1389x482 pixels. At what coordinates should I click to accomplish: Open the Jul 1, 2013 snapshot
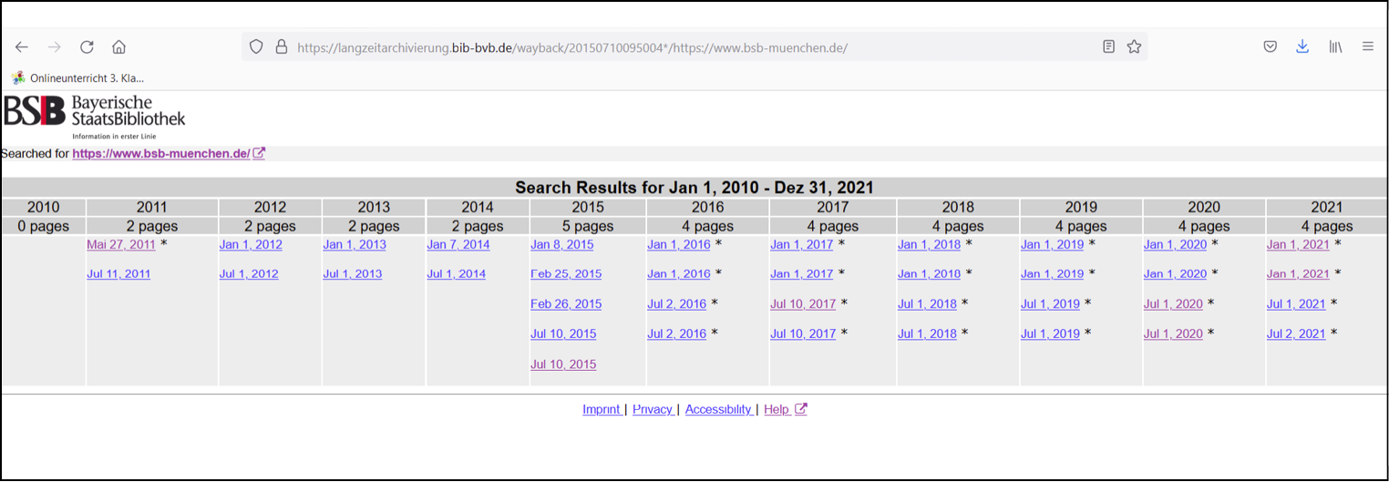tap(353, 274)
